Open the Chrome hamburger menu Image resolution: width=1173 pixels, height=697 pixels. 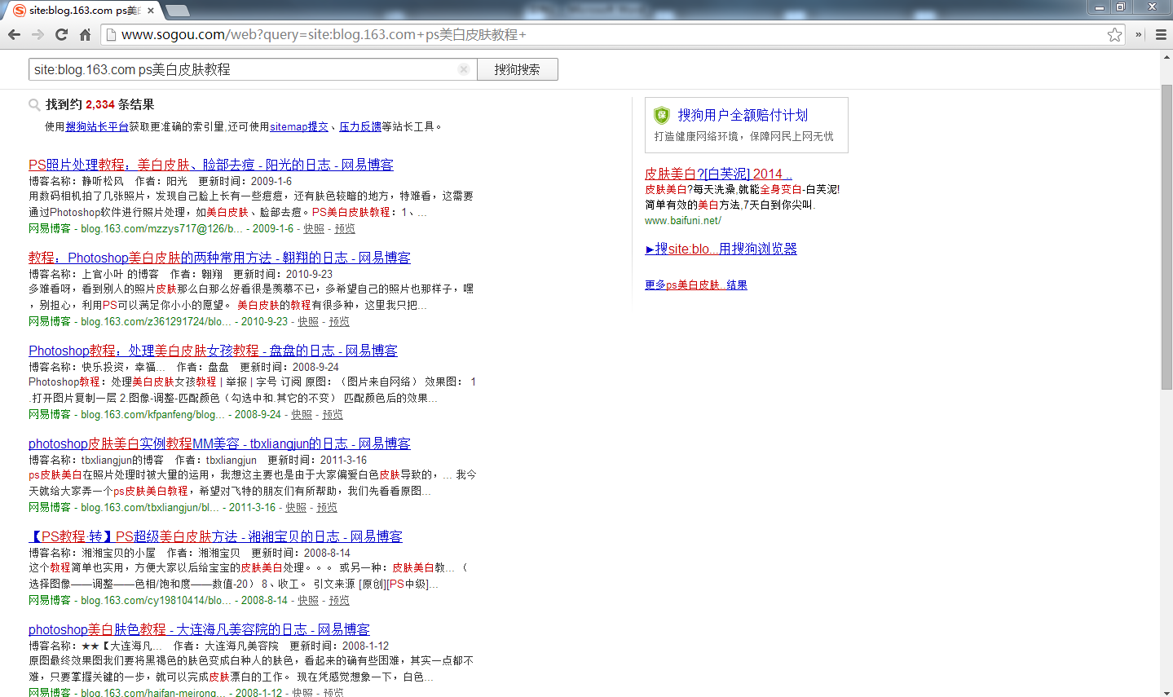coord(1161,34)
